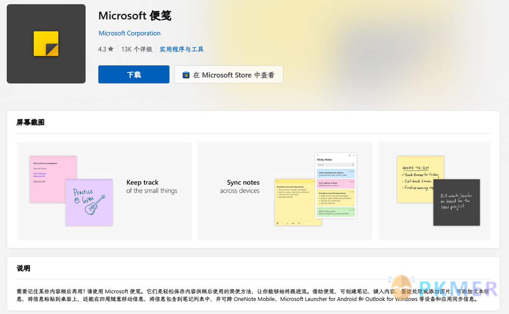Click the 13K 个评级 ratings count
Image resolution: width=509 pixels, height=314 pixels.
click(137, 49)
